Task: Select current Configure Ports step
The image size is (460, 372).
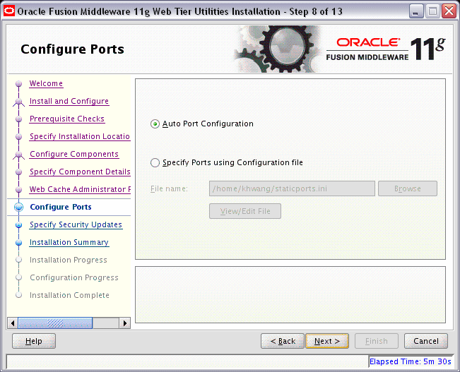Action: 61,207
